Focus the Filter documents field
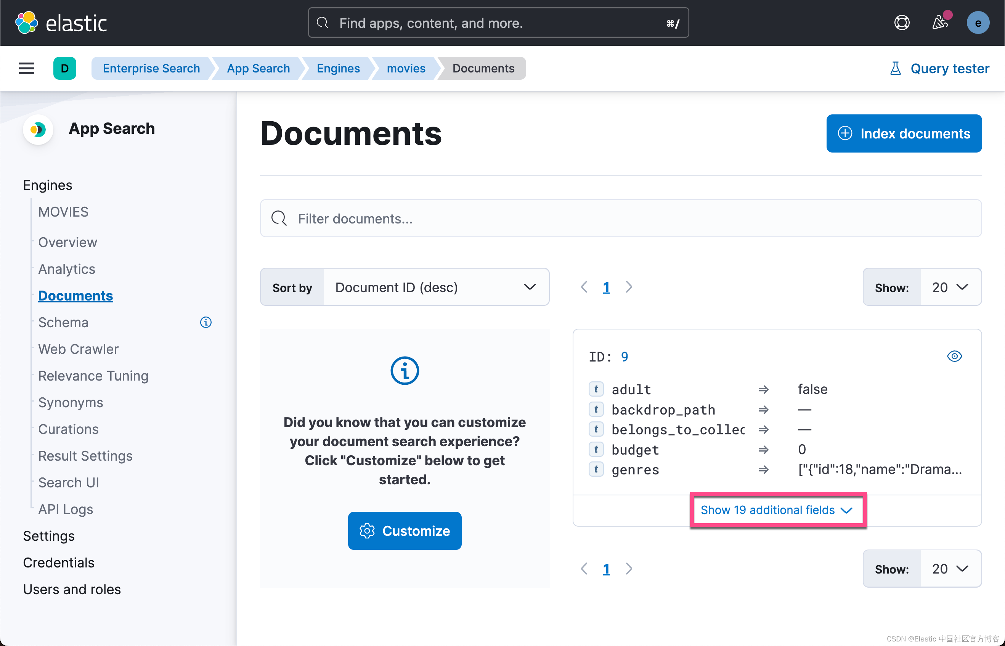 (621, 218)
